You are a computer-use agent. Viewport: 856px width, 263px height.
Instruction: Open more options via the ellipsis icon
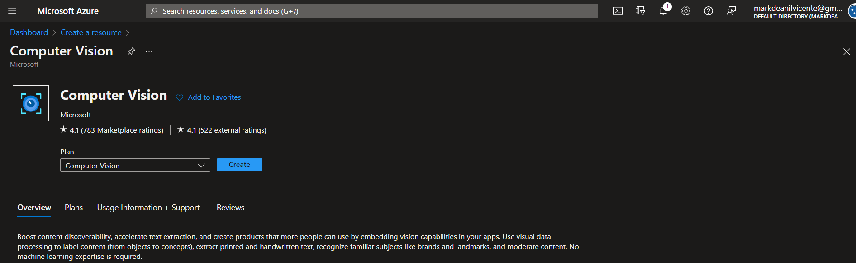coord(149,51)
